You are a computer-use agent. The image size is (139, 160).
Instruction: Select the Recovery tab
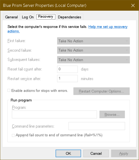(x=46, y=16)
